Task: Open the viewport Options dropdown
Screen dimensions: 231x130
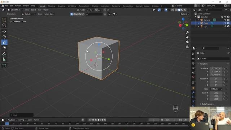Action: (185, 14)
